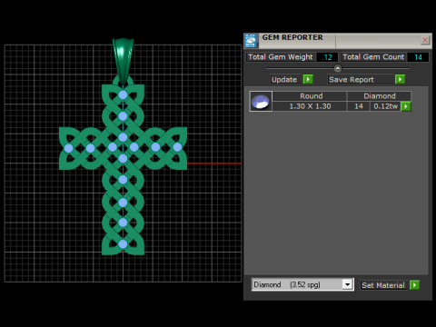Select the leftmost gem on the cross arm
436x327 pixels.
click(69, 148)
